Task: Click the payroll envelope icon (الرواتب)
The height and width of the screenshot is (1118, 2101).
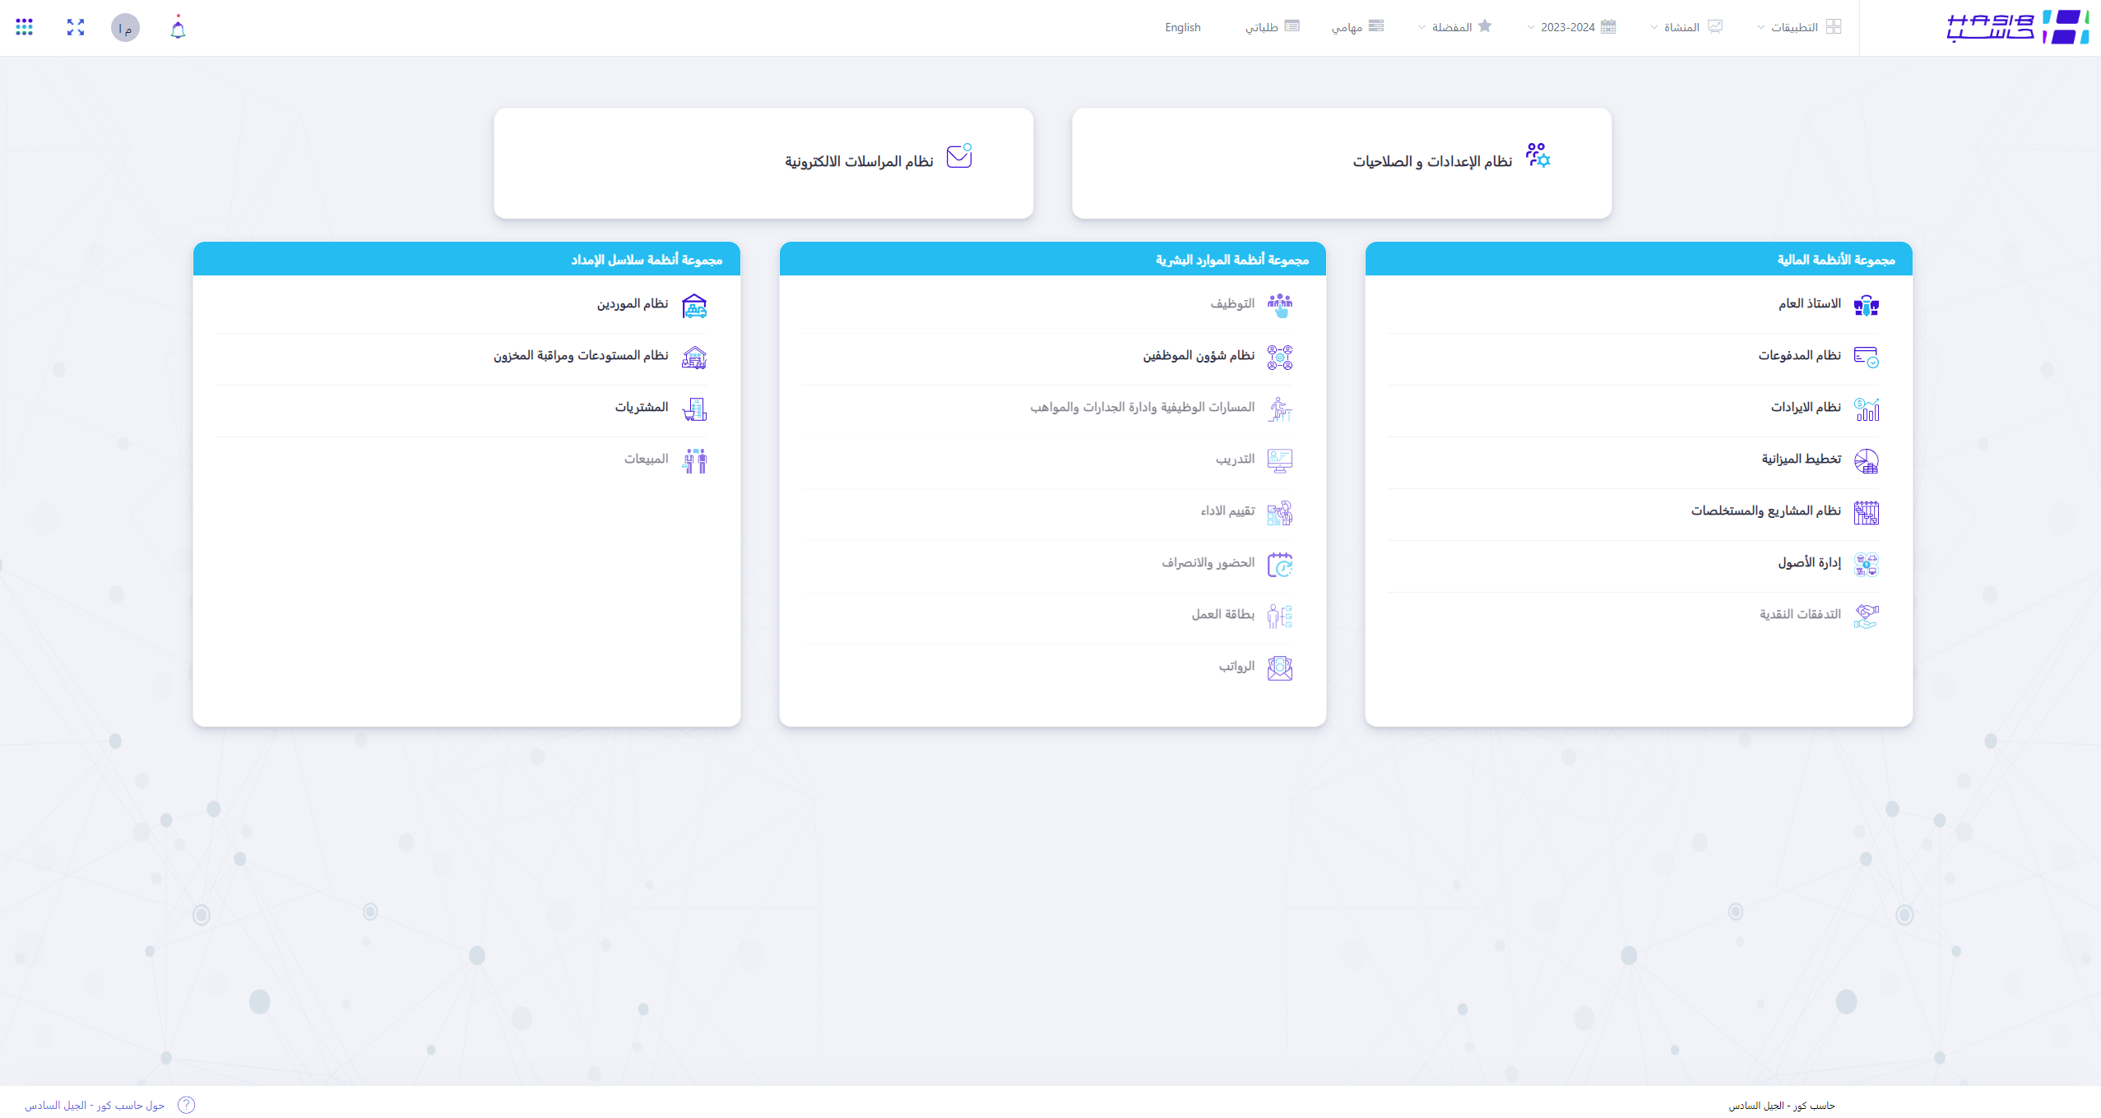Action: tap(1279, 668)
